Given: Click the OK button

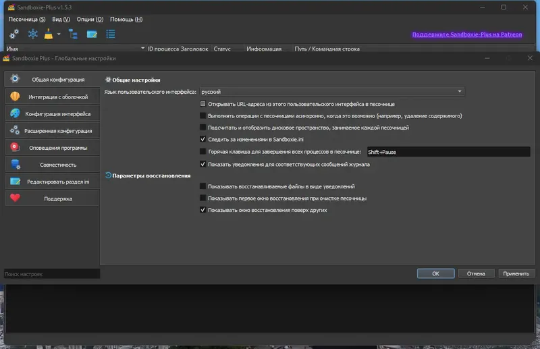Looking at the screenshot, I should click(435, 273).
